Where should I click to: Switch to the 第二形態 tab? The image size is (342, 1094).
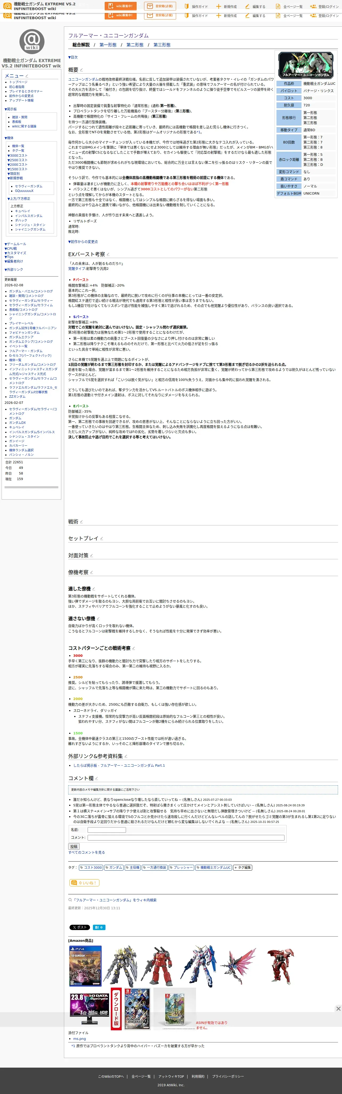click(135, 45)
